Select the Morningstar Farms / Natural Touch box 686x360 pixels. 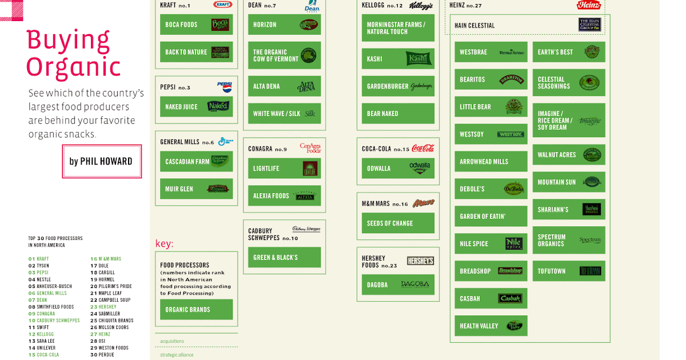[x=398, y=28]
